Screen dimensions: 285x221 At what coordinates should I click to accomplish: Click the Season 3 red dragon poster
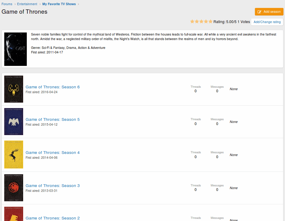pyautogui.click(x=14, y=188)
